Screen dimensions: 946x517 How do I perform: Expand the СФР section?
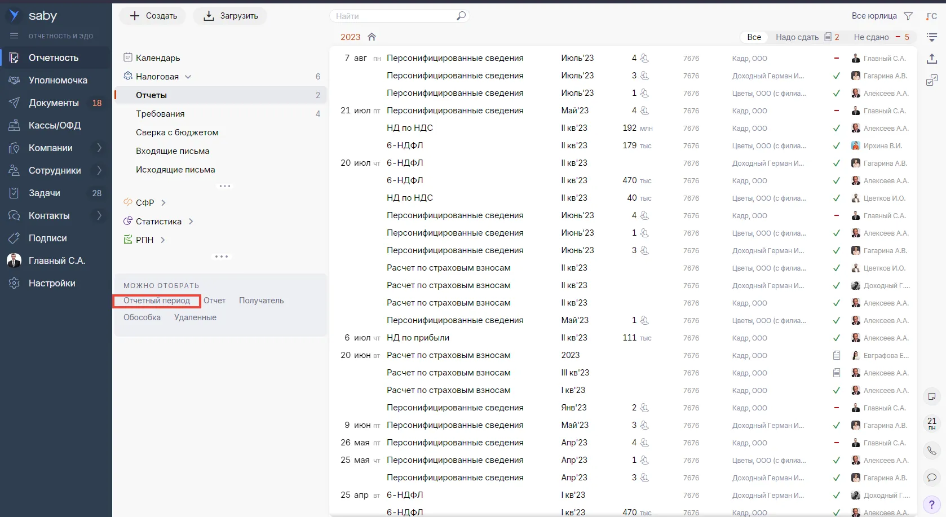163,203
